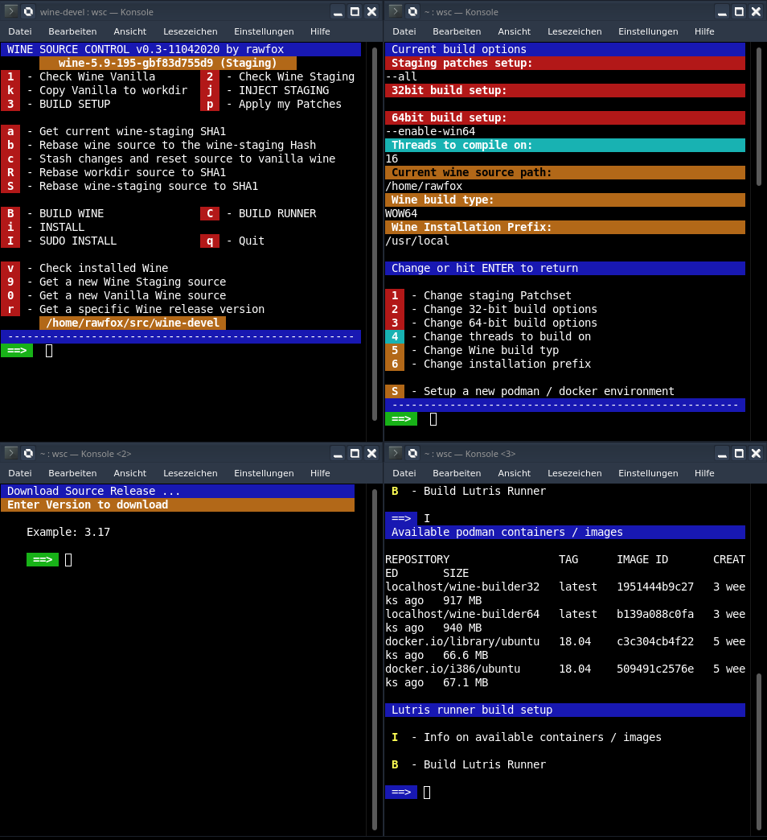Open Lesezeichen menu in wine-devel Konsole window
This screenshot has width=767, height=840.
pos(190,31)
